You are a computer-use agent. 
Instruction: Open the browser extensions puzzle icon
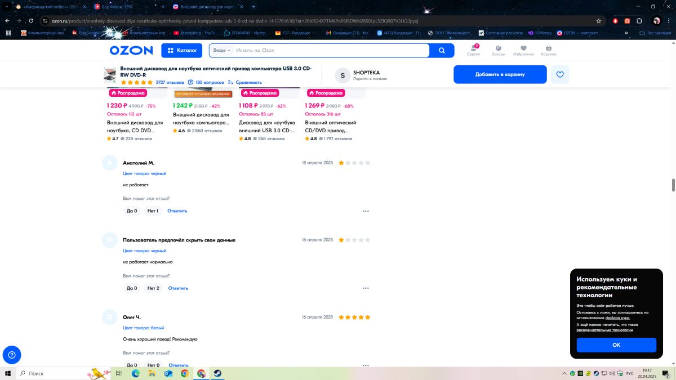tap(639, 21)
